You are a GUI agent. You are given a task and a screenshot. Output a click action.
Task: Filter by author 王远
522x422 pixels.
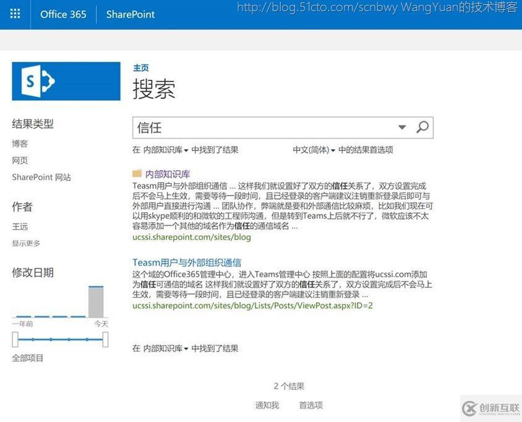pyautogui.click(x=20, y=226)
